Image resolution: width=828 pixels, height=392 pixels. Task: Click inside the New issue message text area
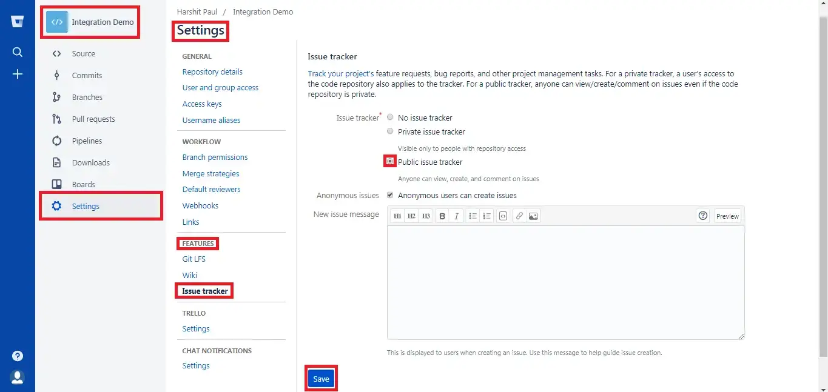(565, 282)
